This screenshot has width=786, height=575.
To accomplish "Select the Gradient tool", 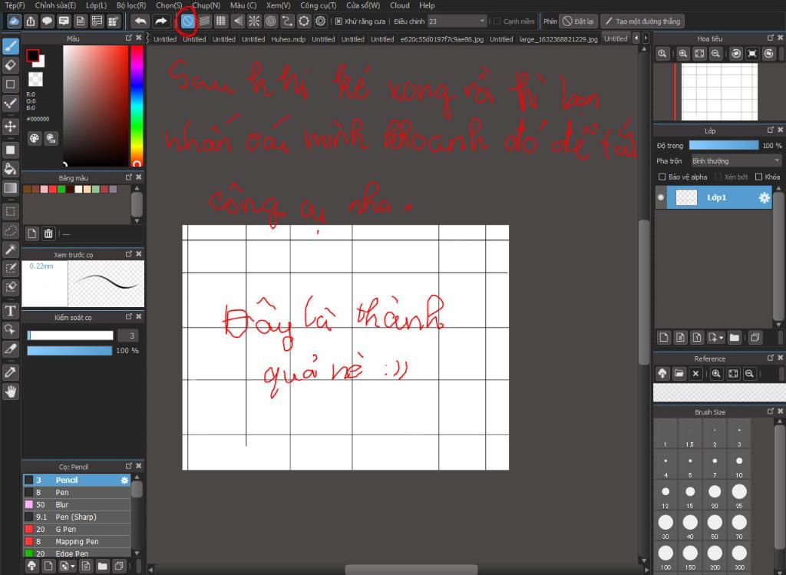I will tap(11, 188).
